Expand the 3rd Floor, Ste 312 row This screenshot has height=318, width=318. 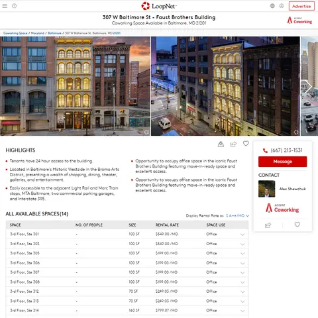click(242, 291)
